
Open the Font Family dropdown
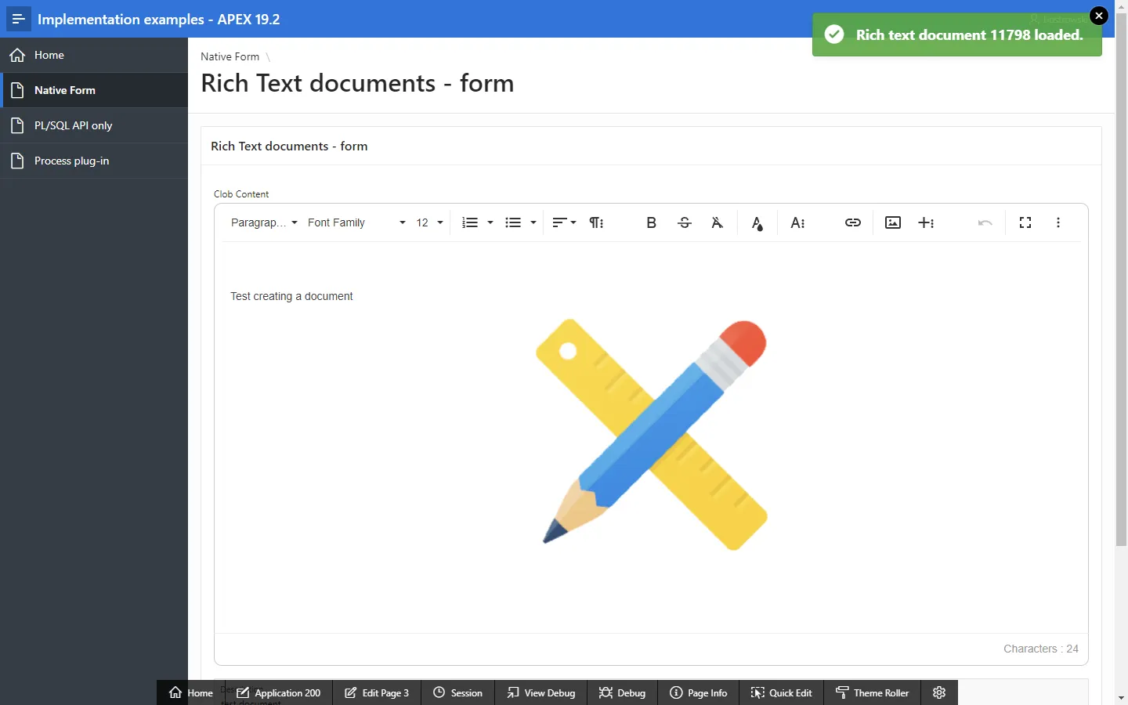[x=356, y=222]
